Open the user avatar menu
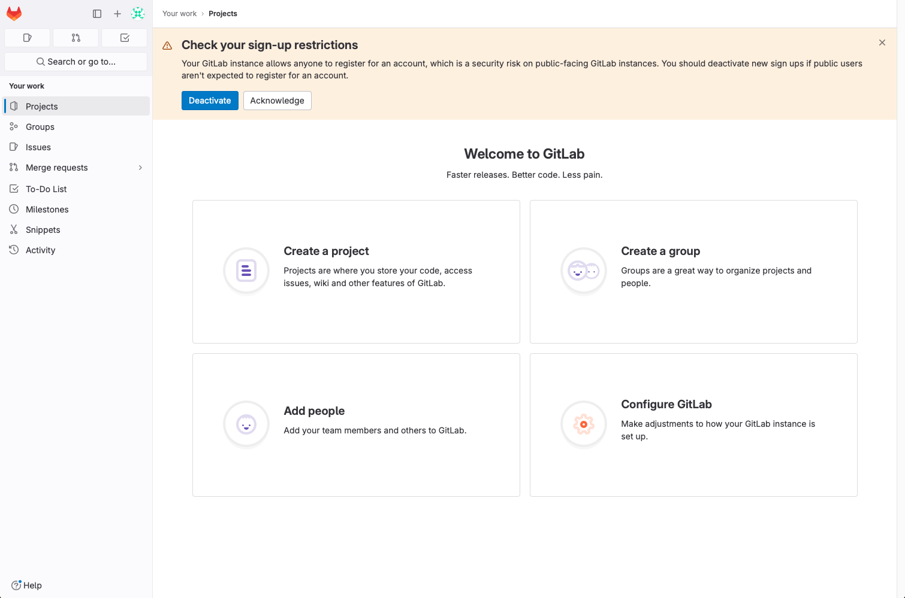Image resolution: width=905 pixels, height=598 pixels. pos(138,13)
